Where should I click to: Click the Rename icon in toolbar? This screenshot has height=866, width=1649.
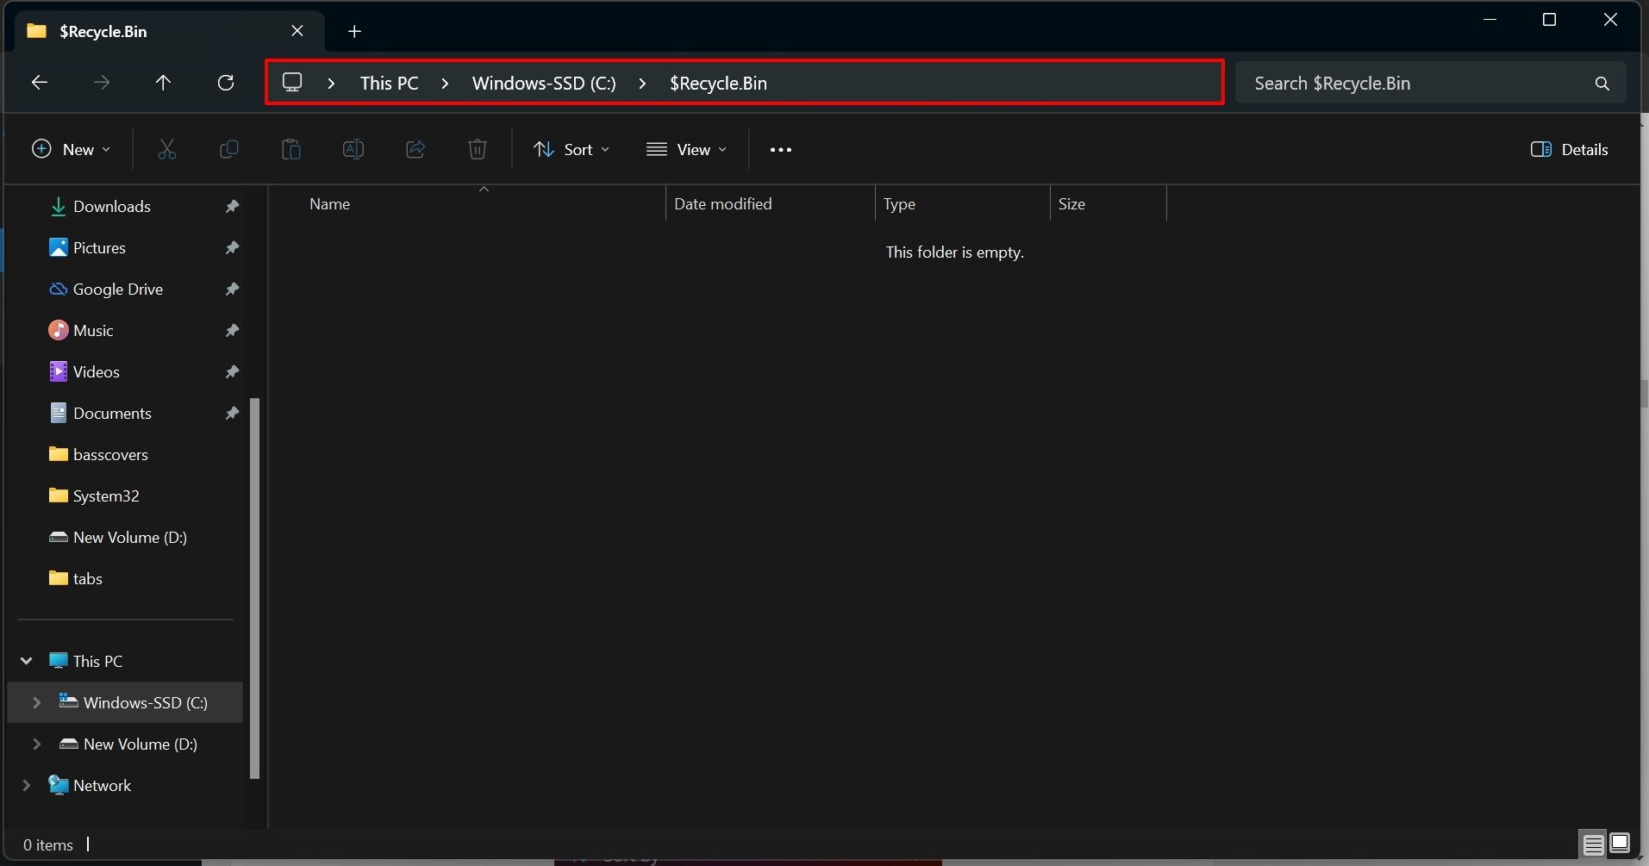coord(353,150)
